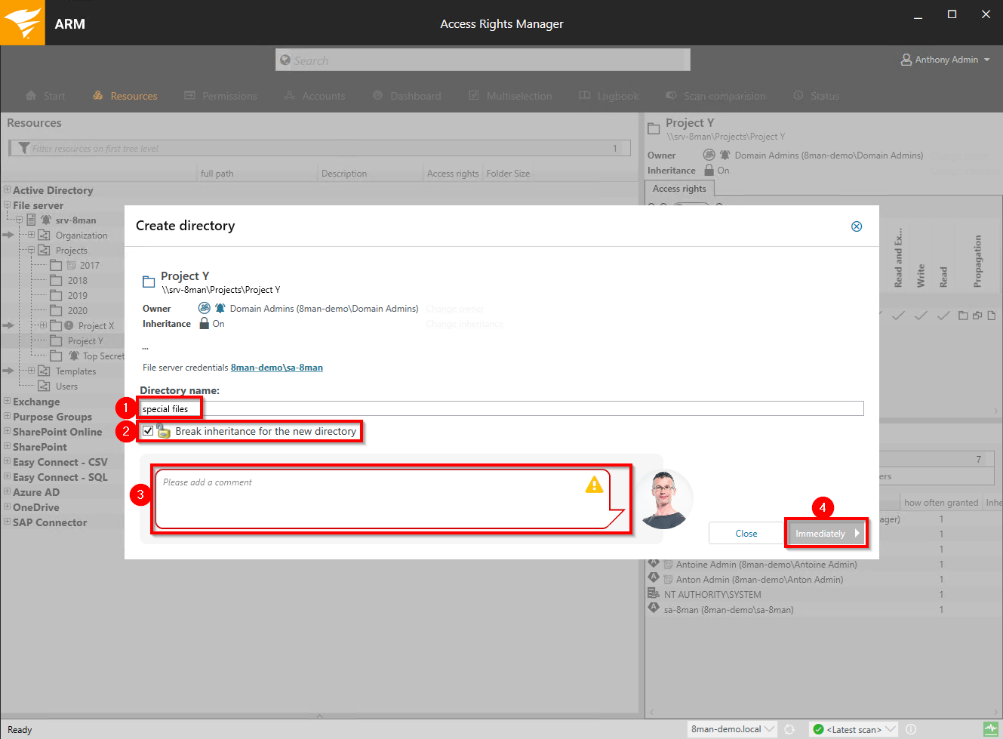Click the refresh scan icon in status bar
Screen dimensions: 1003x739
pyautogui.click(x=789, y=729)
